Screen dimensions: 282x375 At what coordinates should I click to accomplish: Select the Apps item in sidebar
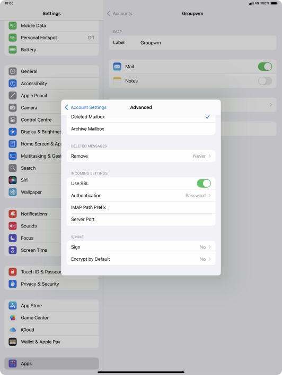(x=51, y=363)
